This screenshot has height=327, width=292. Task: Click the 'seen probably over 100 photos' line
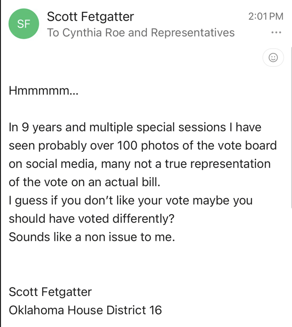[143, 146]
